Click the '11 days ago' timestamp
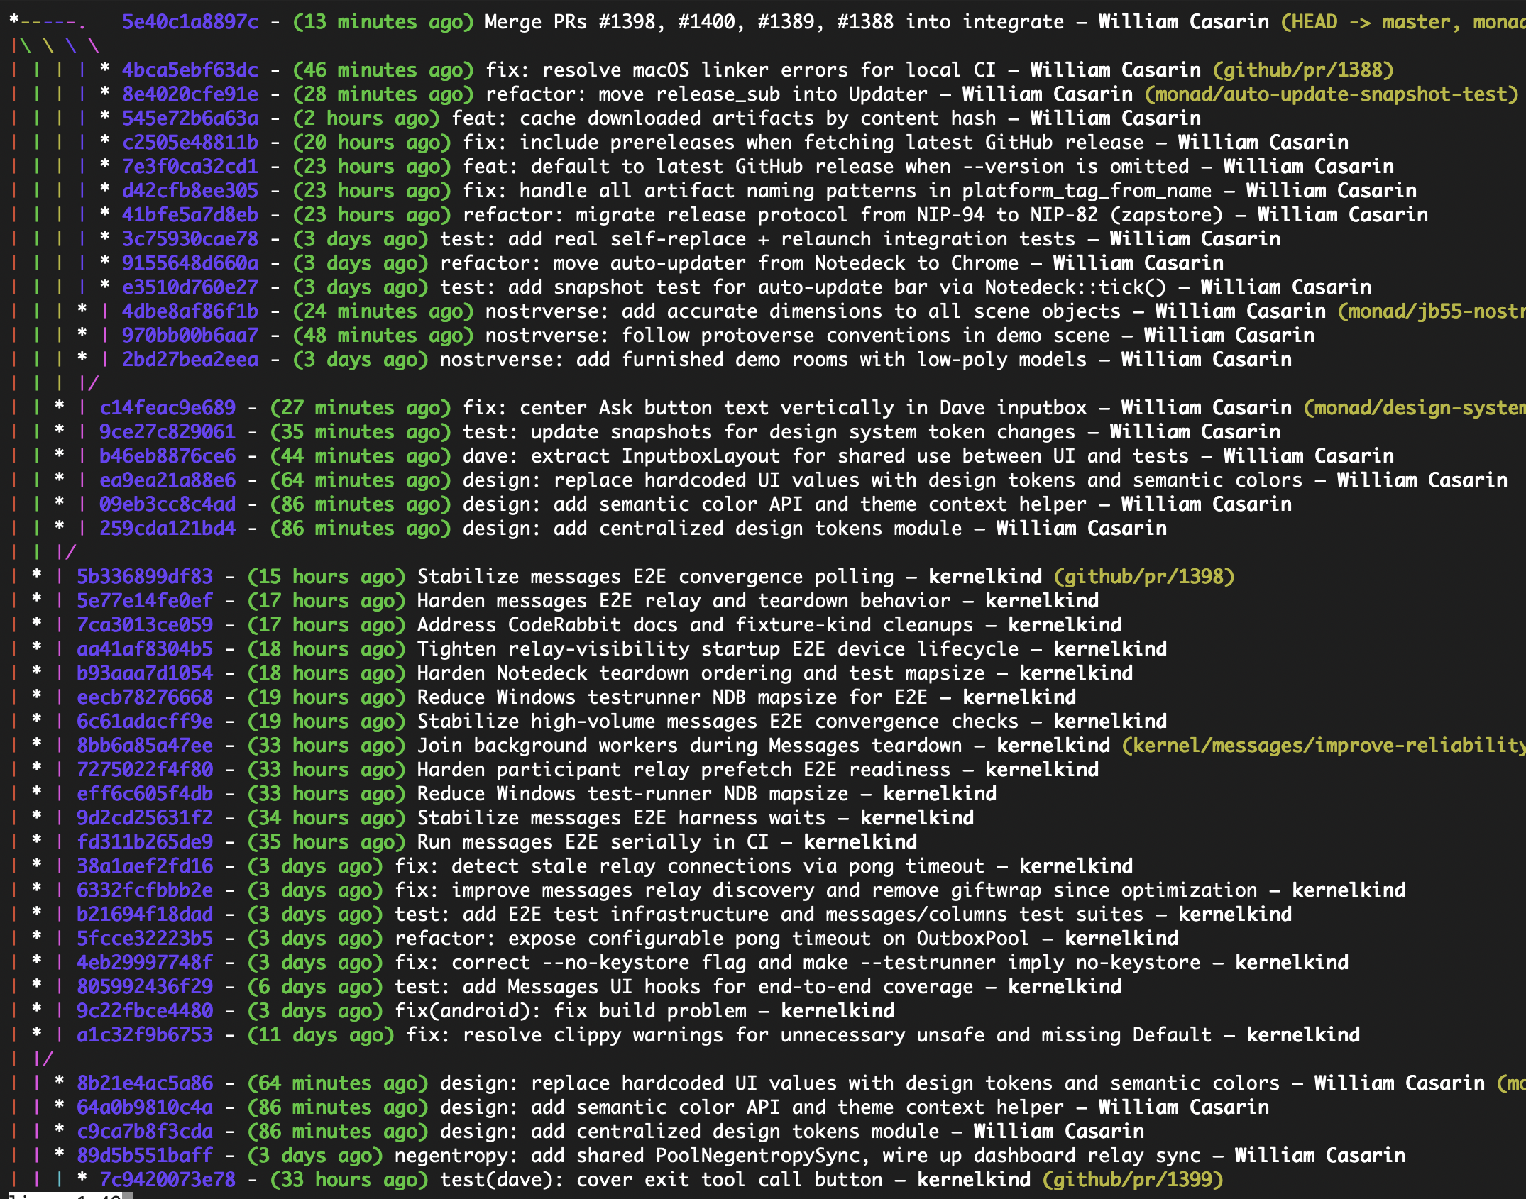Viewport: 1526px width, 1199px height. pos(320,1035)
